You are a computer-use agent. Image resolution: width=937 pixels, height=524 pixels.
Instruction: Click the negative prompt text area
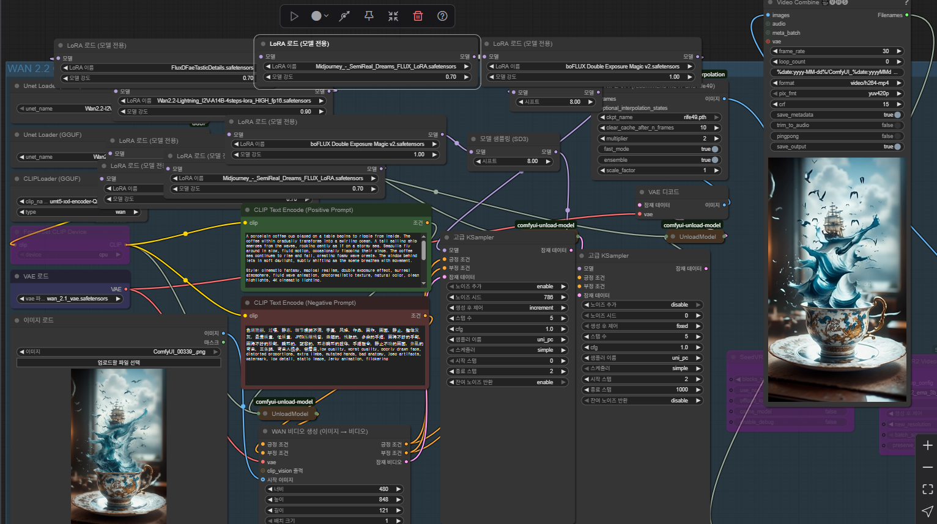(x=335, y=355)
